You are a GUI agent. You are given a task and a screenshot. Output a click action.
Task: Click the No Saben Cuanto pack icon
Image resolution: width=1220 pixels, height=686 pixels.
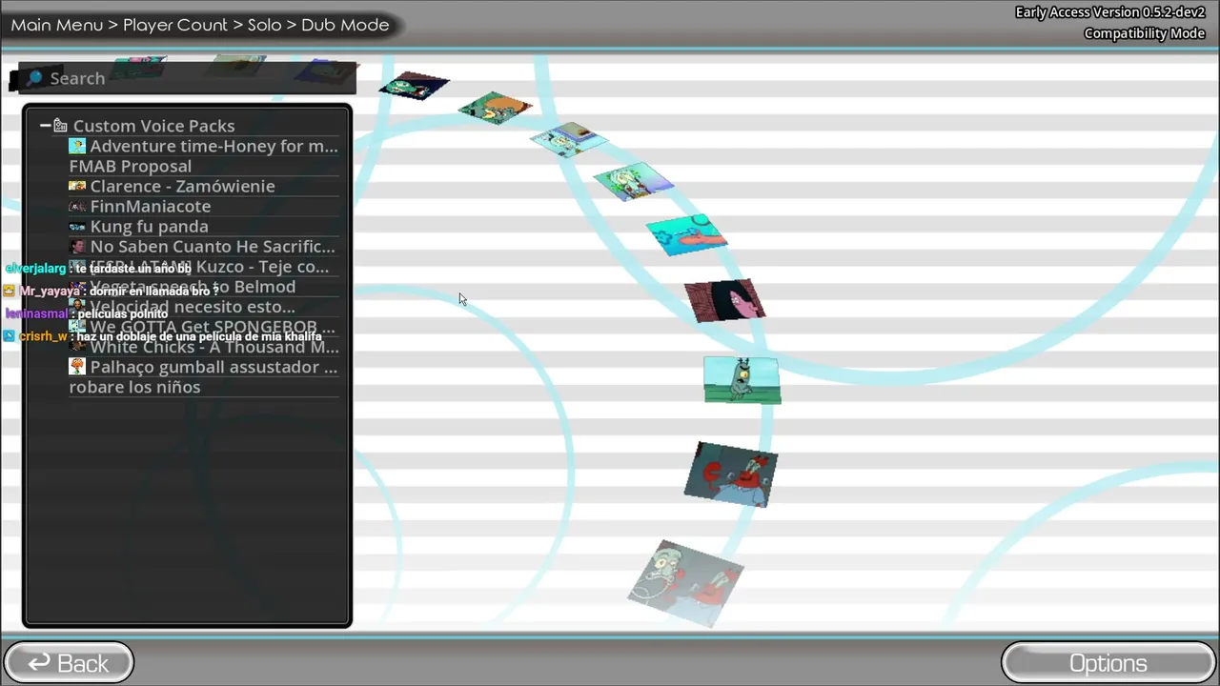[x=77, y=246]
